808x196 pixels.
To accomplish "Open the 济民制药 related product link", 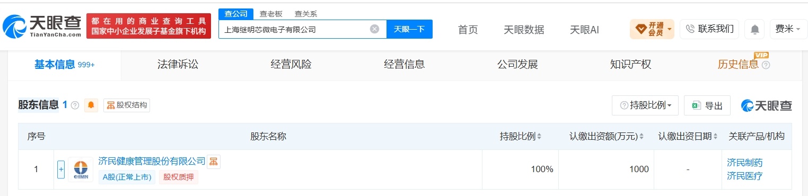I will 744,163.
